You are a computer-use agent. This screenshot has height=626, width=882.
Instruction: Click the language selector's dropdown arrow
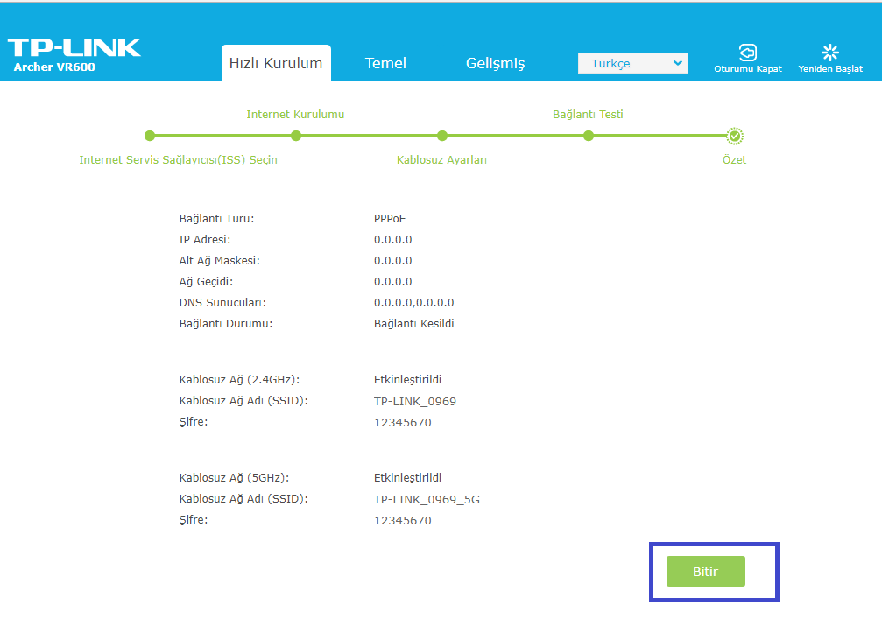tap(679, 62)
